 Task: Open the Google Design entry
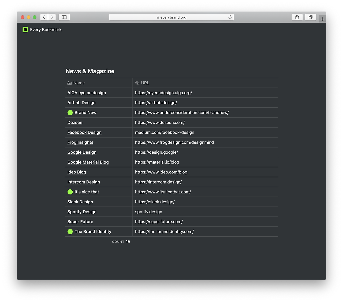tap(82, 152)
